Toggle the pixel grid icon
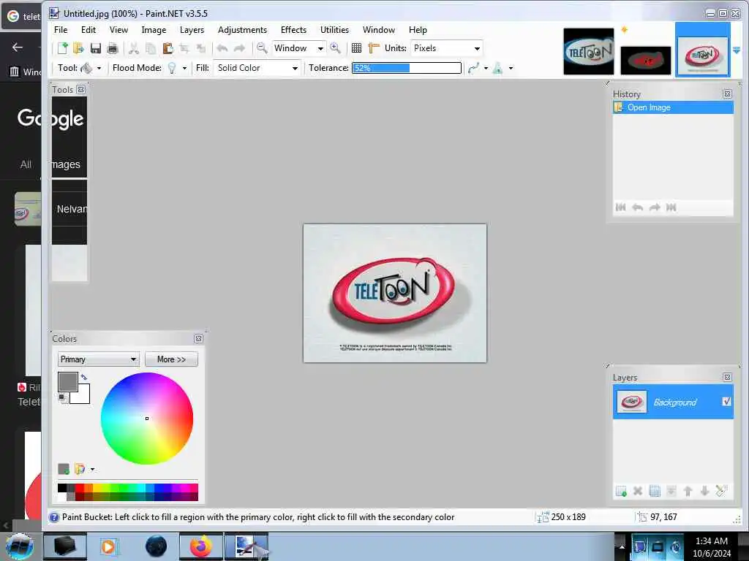The height and width of the screenshot is (561, 749). tap(356, 48)
